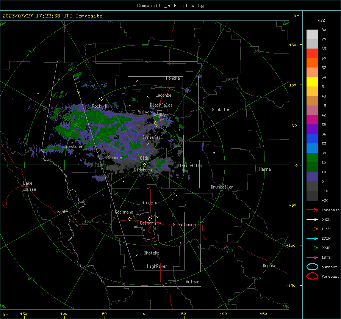Select the violet 39-36 dBZ swatch

point(312,129)
